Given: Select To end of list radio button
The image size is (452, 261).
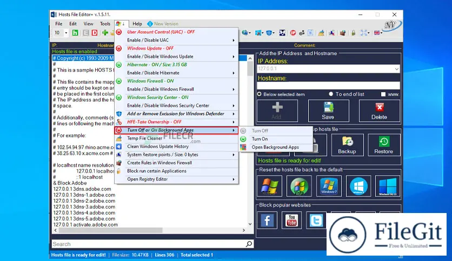Looking at the screenshot, I should pyautogui.click(x=331, y=94).
